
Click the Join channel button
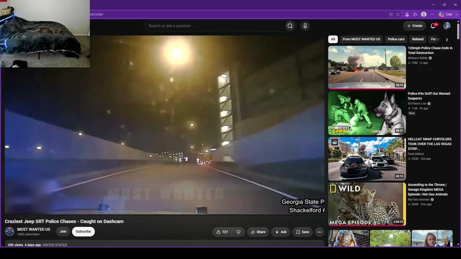[63, 232]
